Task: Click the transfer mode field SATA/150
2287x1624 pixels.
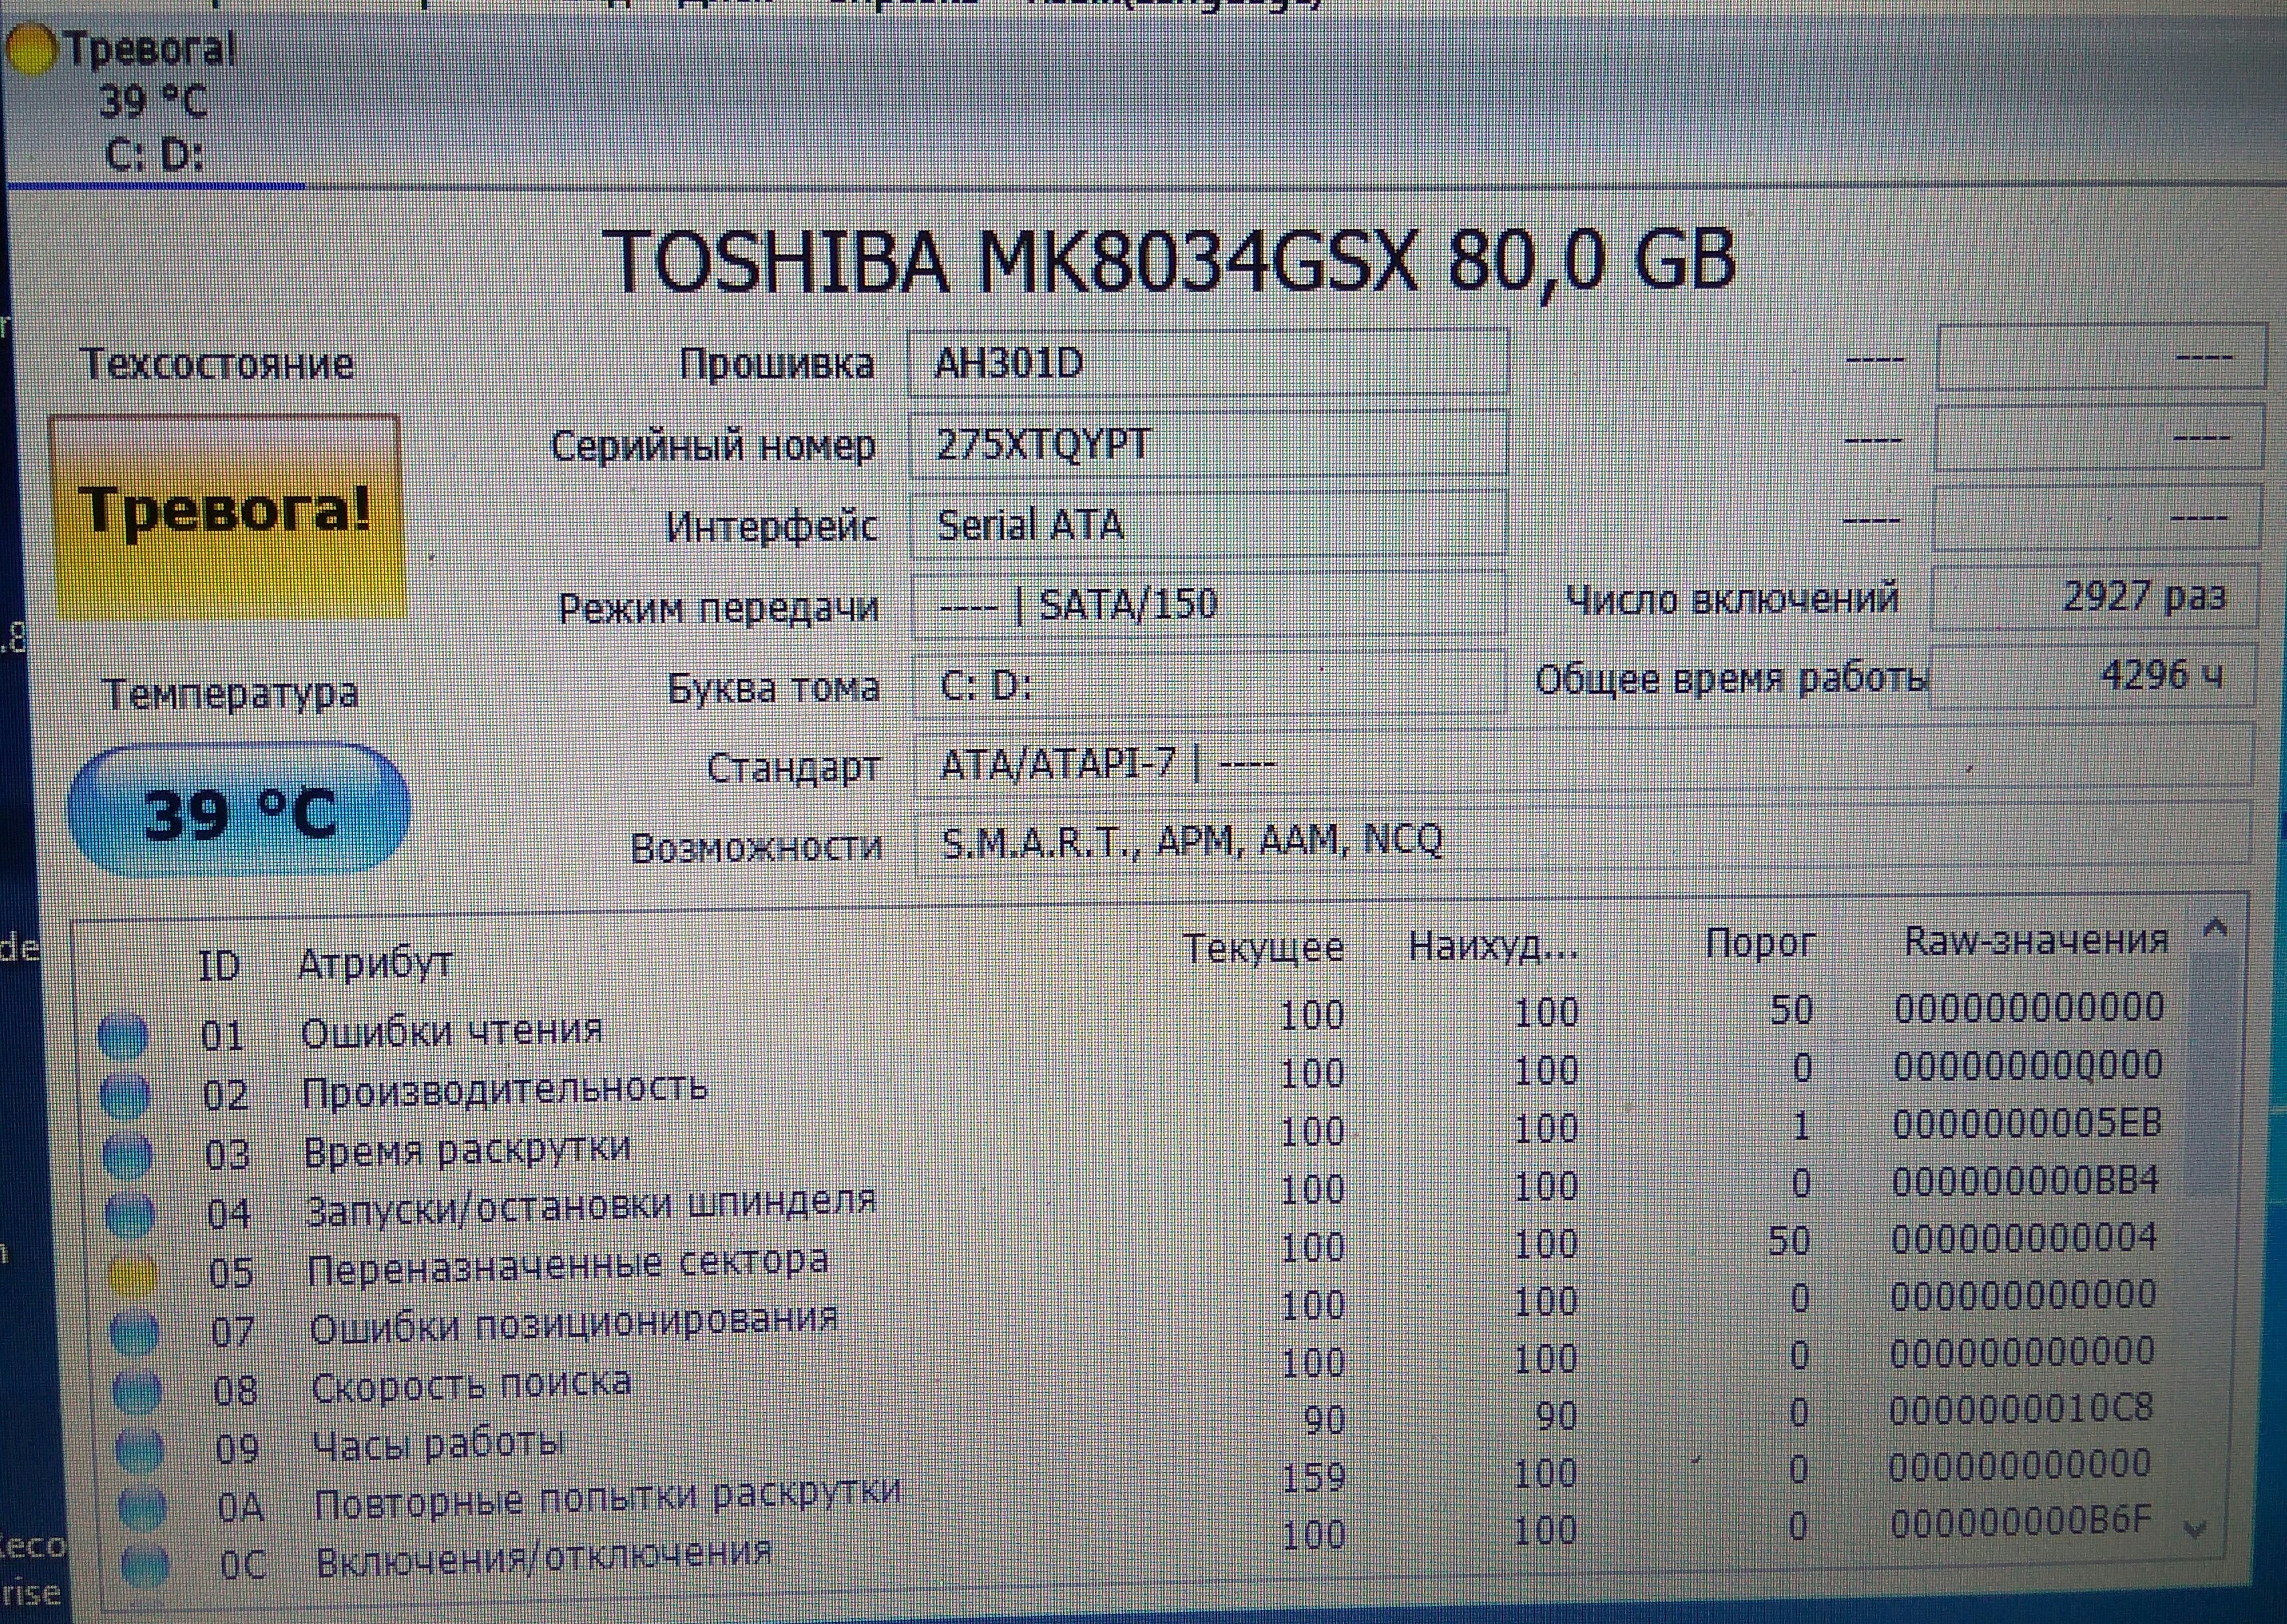Action: [1209, 604]
